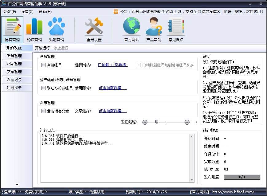Click the 结束时间 statistic label
Image resolution: width=267 pixels, height=196 pixels.
point(212,146)
